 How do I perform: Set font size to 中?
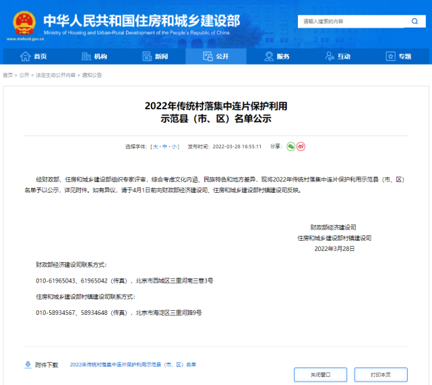[164, 146]
